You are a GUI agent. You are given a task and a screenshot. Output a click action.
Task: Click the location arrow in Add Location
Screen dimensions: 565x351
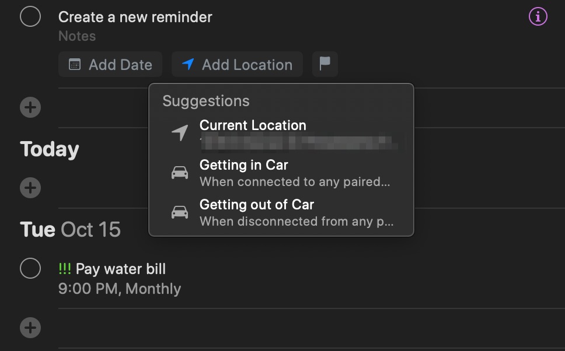188,64
